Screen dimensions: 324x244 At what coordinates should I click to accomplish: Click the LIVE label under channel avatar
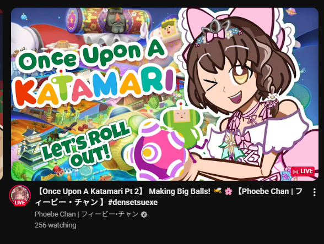(20, 203)
